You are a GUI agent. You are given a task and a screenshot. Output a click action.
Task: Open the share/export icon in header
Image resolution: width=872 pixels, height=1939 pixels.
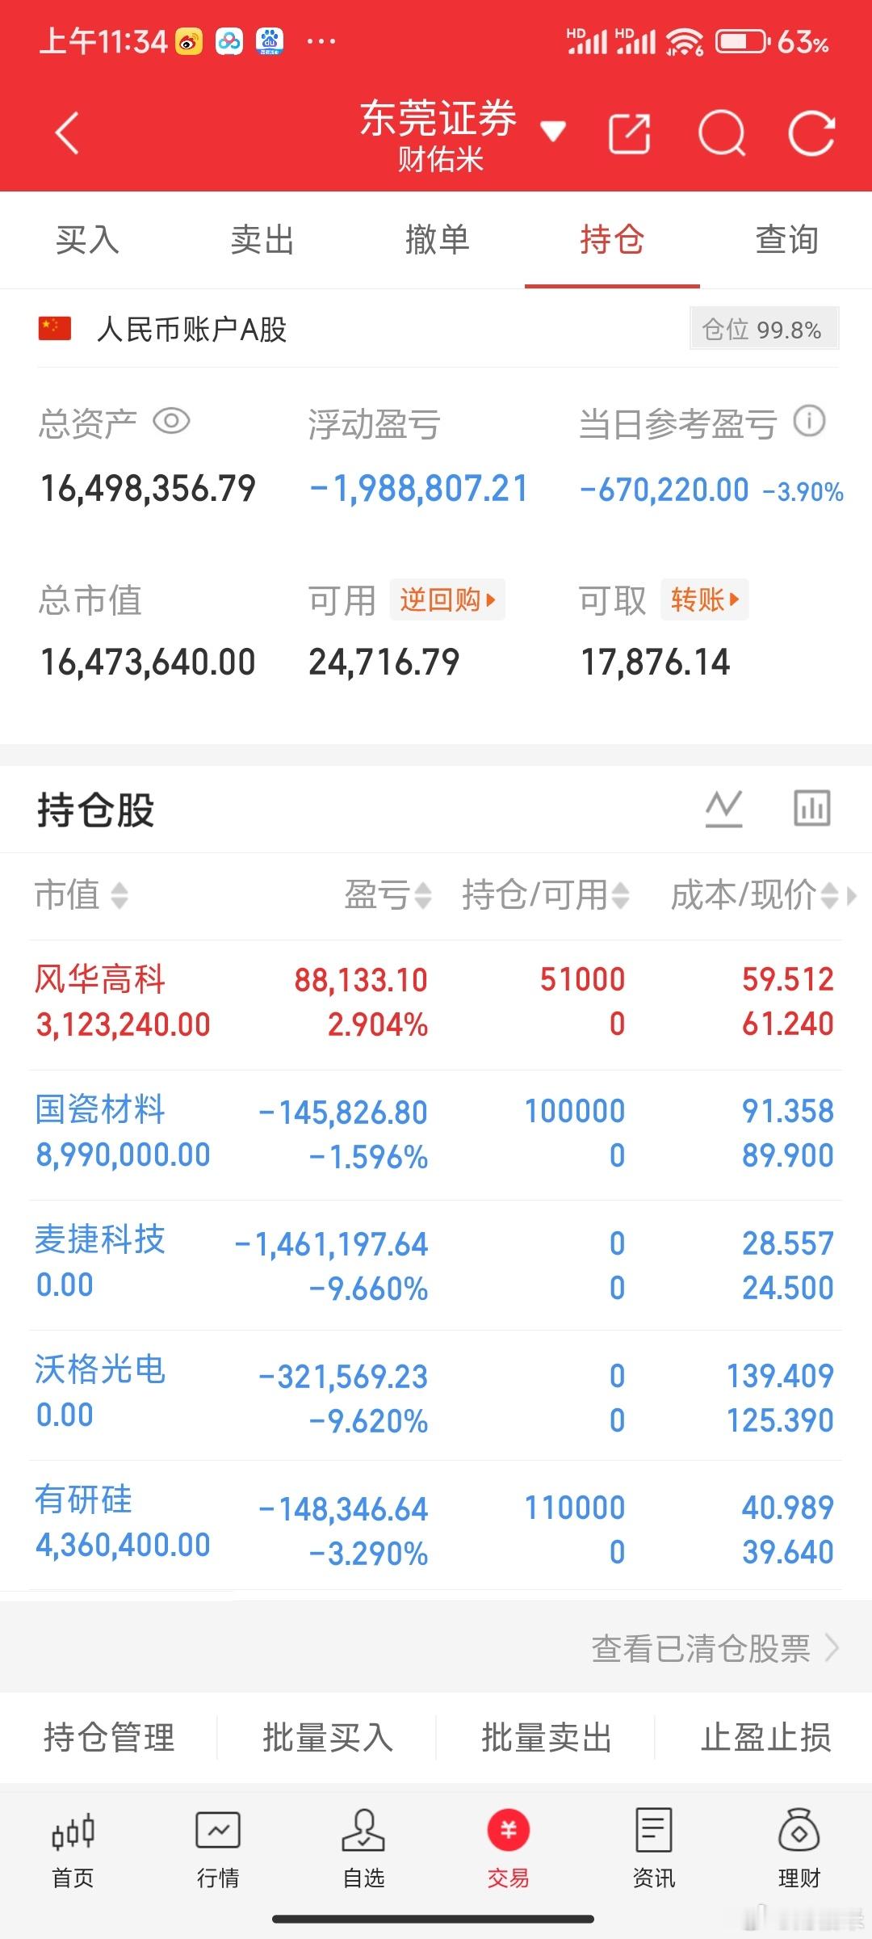pyautogui.click(x=630, y=133)
